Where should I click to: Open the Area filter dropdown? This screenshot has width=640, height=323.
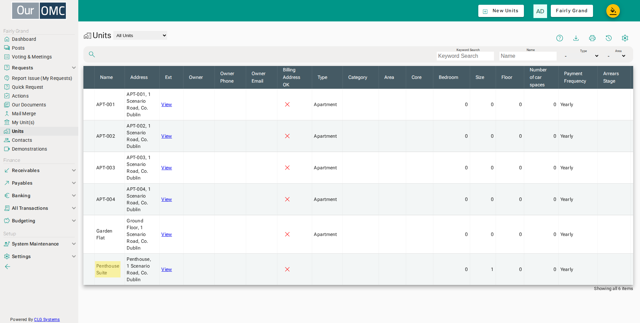[x=617, y=56]
